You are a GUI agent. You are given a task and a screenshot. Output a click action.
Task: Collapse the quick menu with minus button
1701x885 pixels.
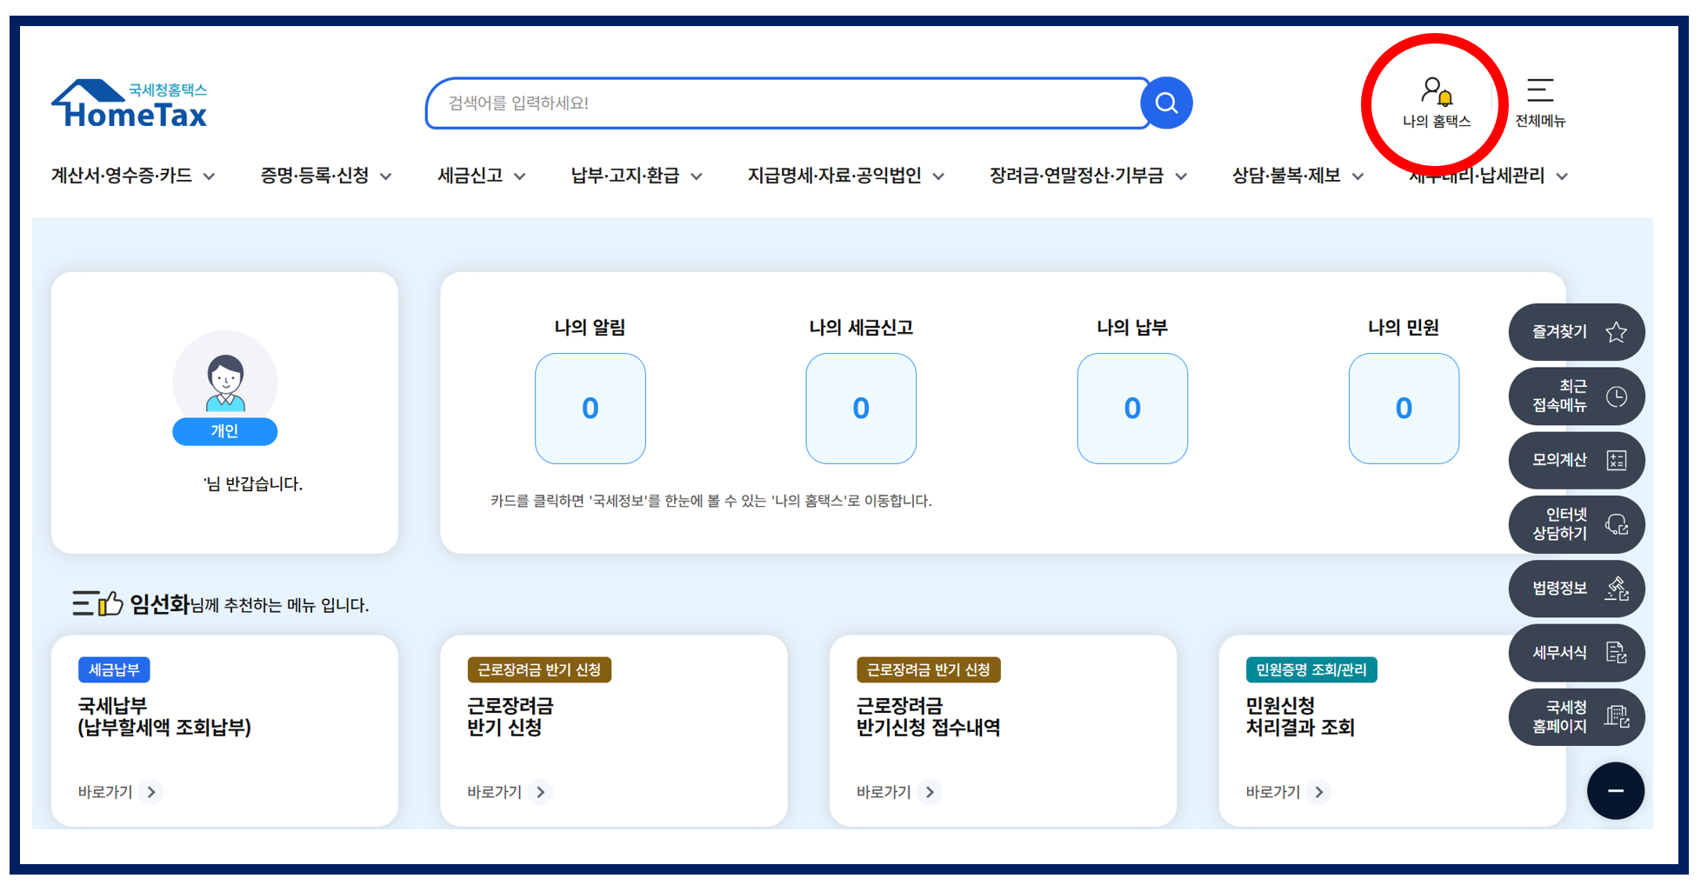click(1616, 791)
